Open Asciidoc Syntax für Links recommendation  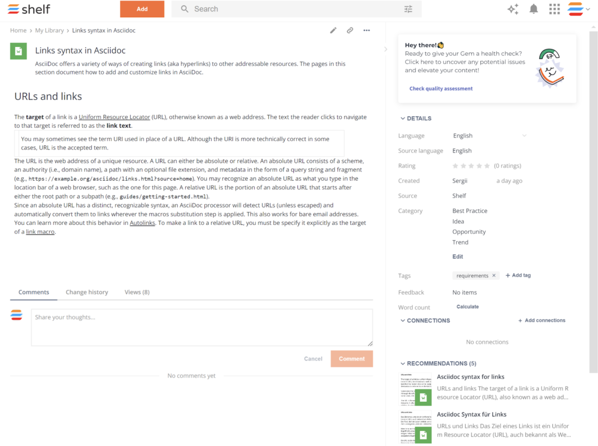[472, 414]
